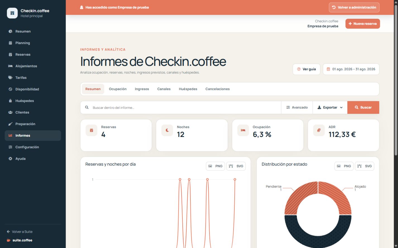Click the Tarifas tags icon

pos(10,78)
